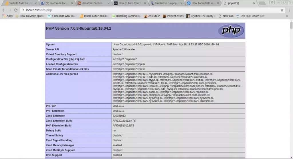Click the browser back arrow
This screenshot has width=293, height=159.
[x=4, y=10]
